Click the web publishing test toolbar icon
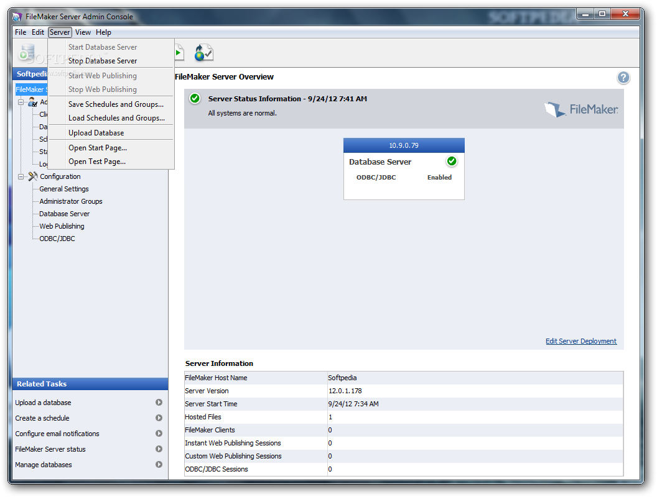Image resolution: width=657 pixels, height=497 pixels. (x=204, y=53)
